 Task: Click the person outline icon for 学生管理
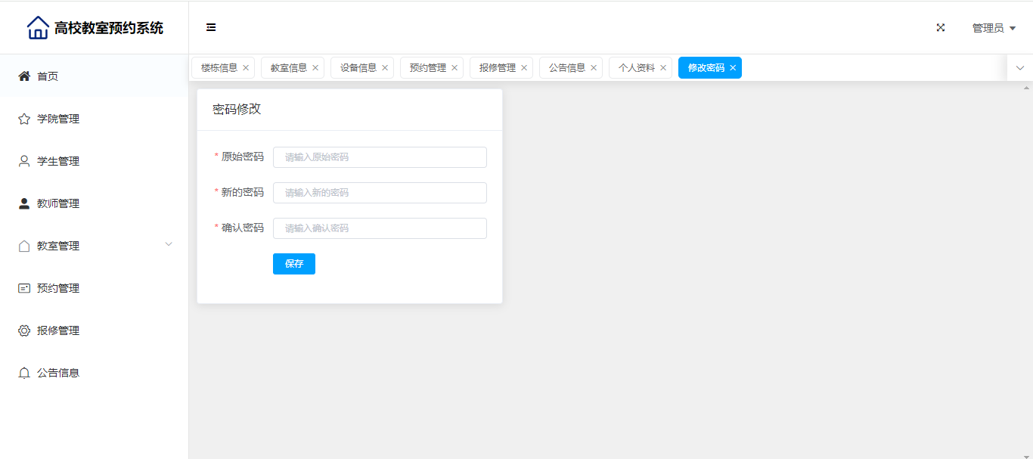pos(24,161)
